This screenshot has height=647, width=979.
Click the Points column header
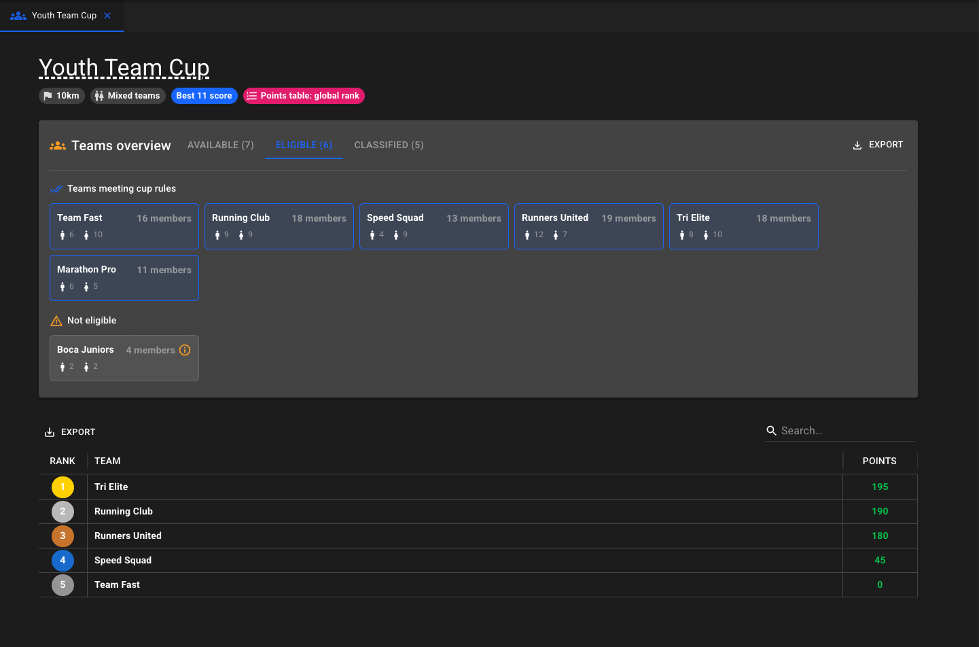coord(879,461)
